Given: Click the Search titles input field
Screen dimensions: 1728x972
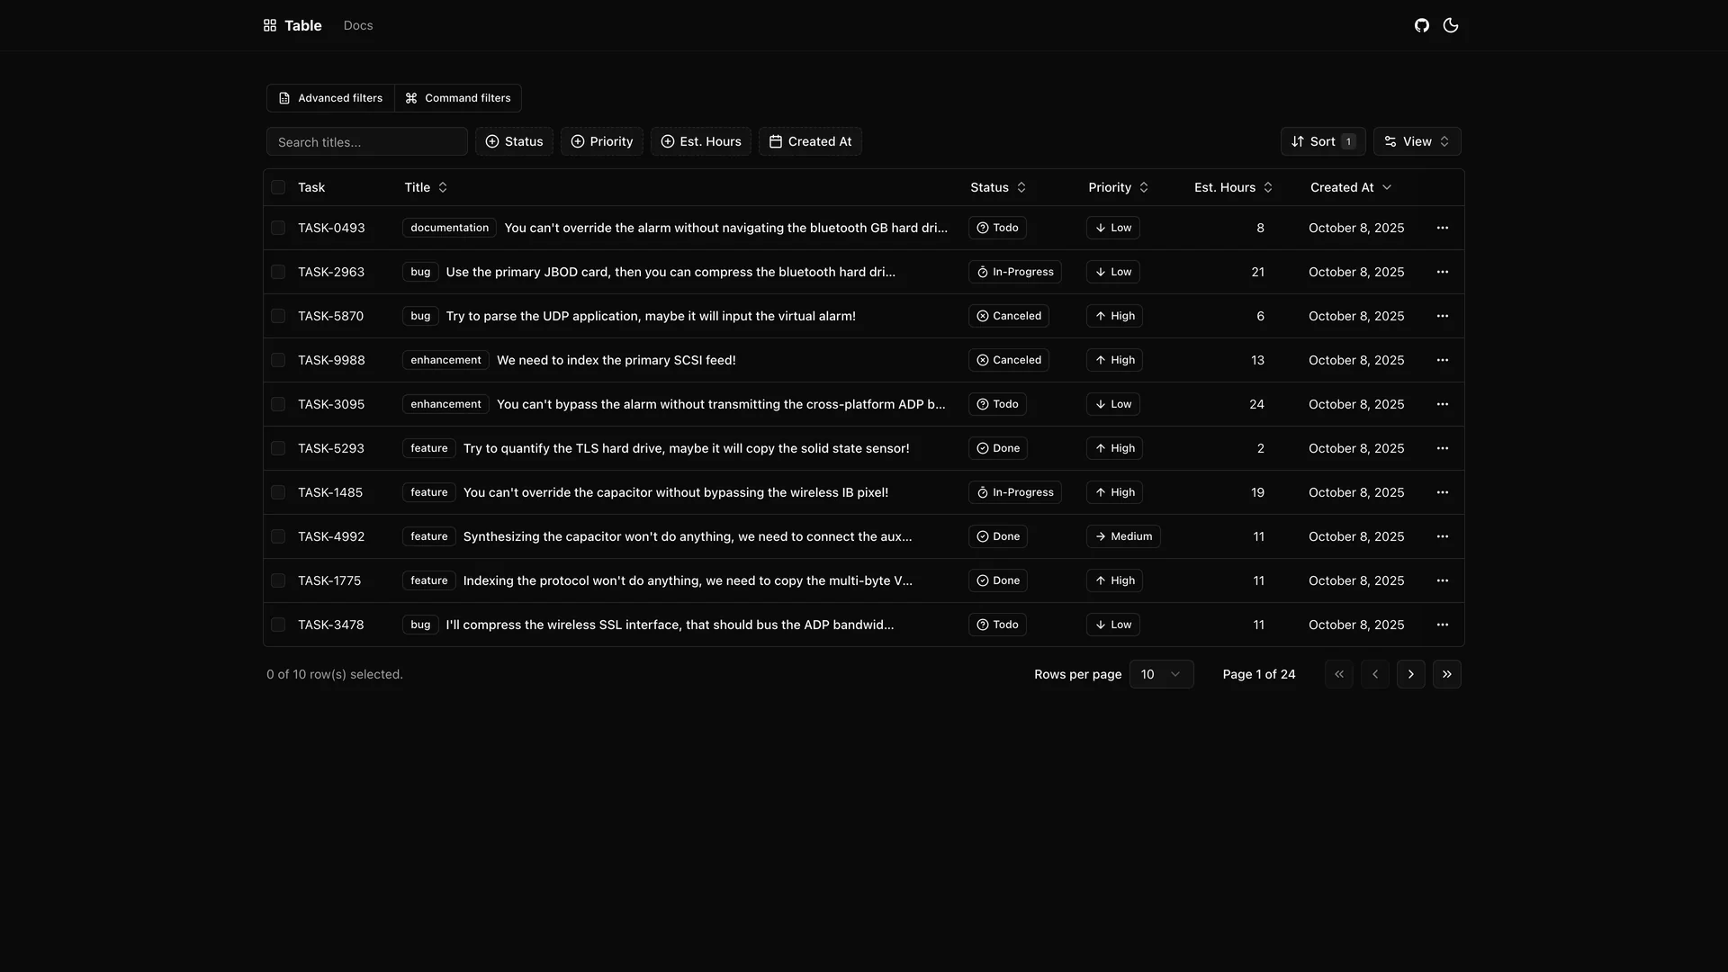Looking at the screenshot, I should pos(366,141).
